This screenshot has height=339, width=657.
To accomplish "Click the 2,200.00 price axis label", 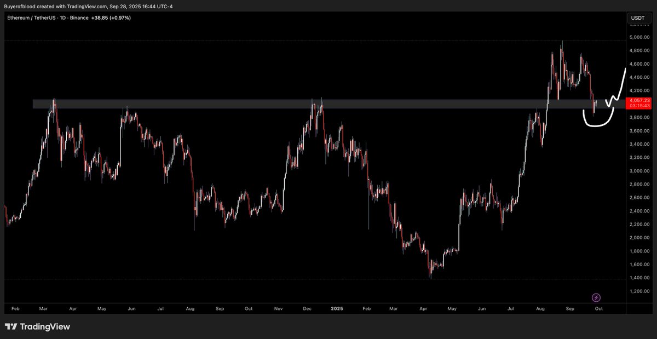I will point(639,225).
